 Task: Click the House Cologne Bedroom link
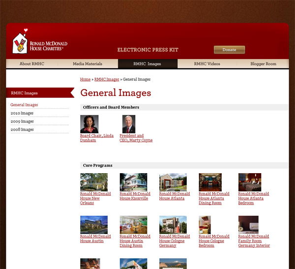[x=214, y=241]
